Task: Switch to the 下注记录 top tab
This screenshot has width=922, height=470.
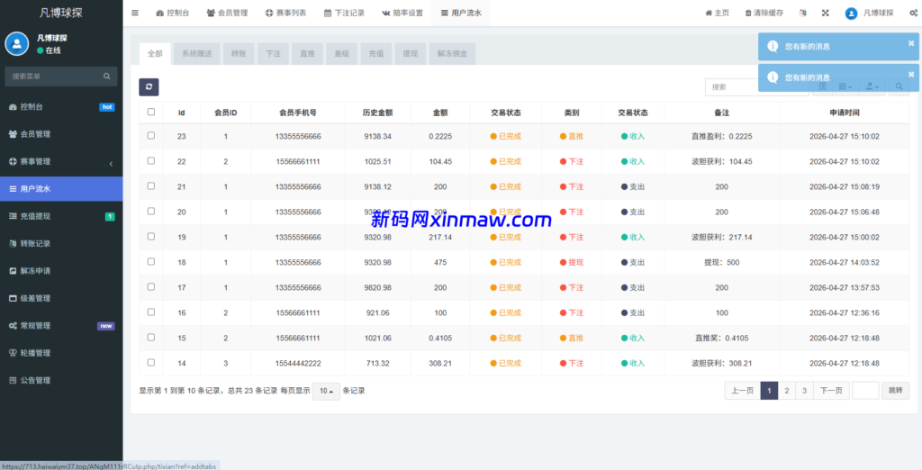Action: point(344,13)
